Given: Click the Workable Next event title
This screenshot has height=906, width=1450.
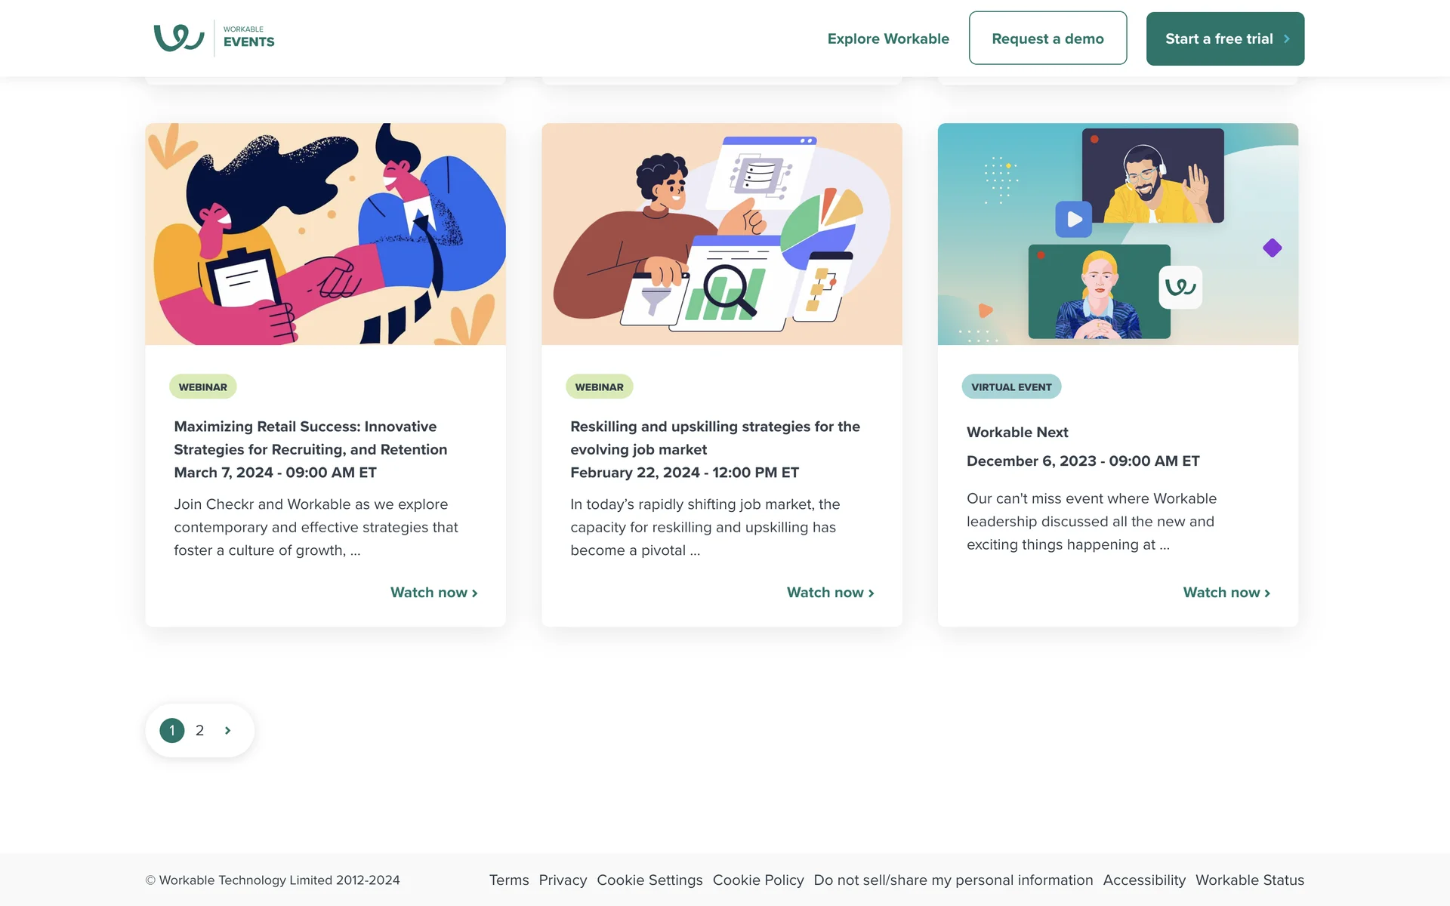Looking at the screenshot, I should (1017, 432).
